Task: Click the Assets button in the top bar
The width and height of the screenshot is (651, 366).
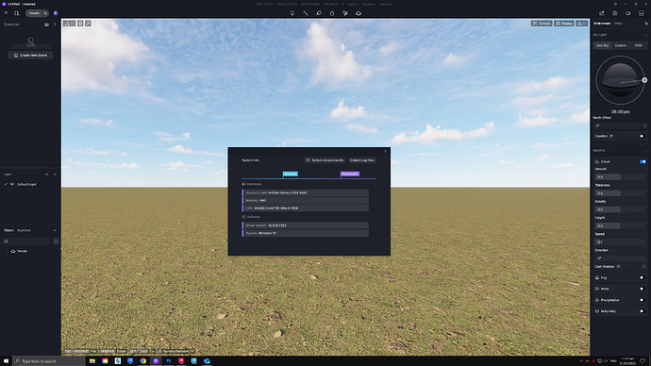Action: click(x=34, y=13)
